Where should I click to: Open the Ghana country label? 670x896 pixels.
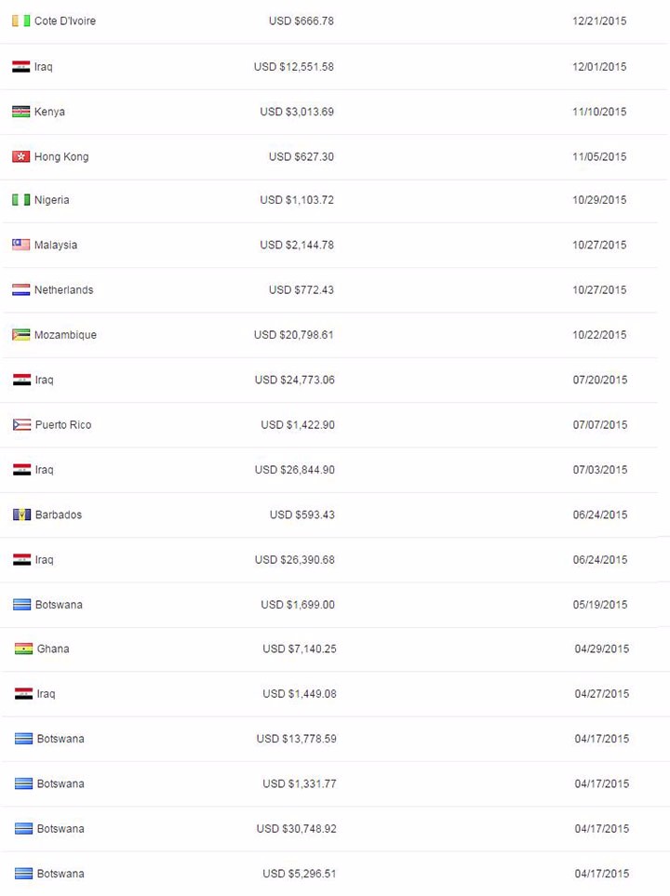(x=53, y=649)
